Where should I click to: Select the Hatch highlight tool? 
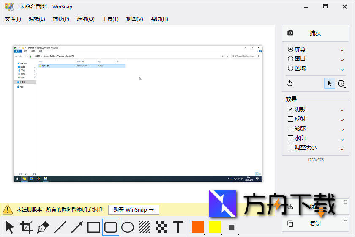click(145, 227)
